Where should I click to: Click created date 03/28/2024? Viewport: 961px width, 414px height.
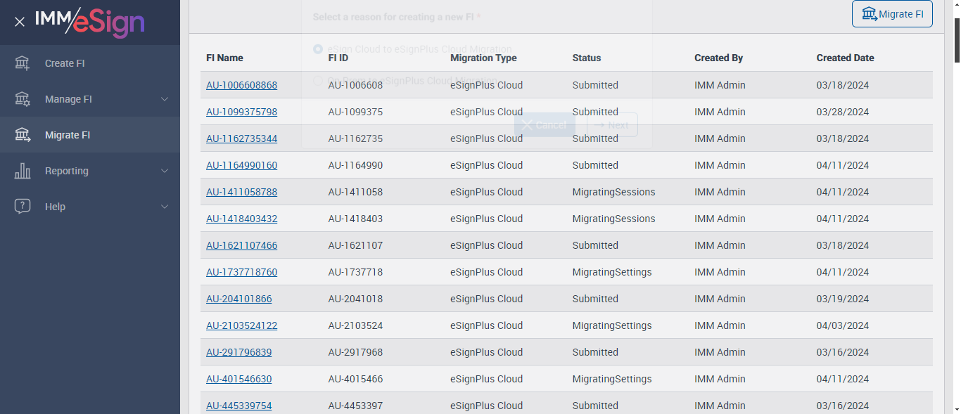click(843, 112)
